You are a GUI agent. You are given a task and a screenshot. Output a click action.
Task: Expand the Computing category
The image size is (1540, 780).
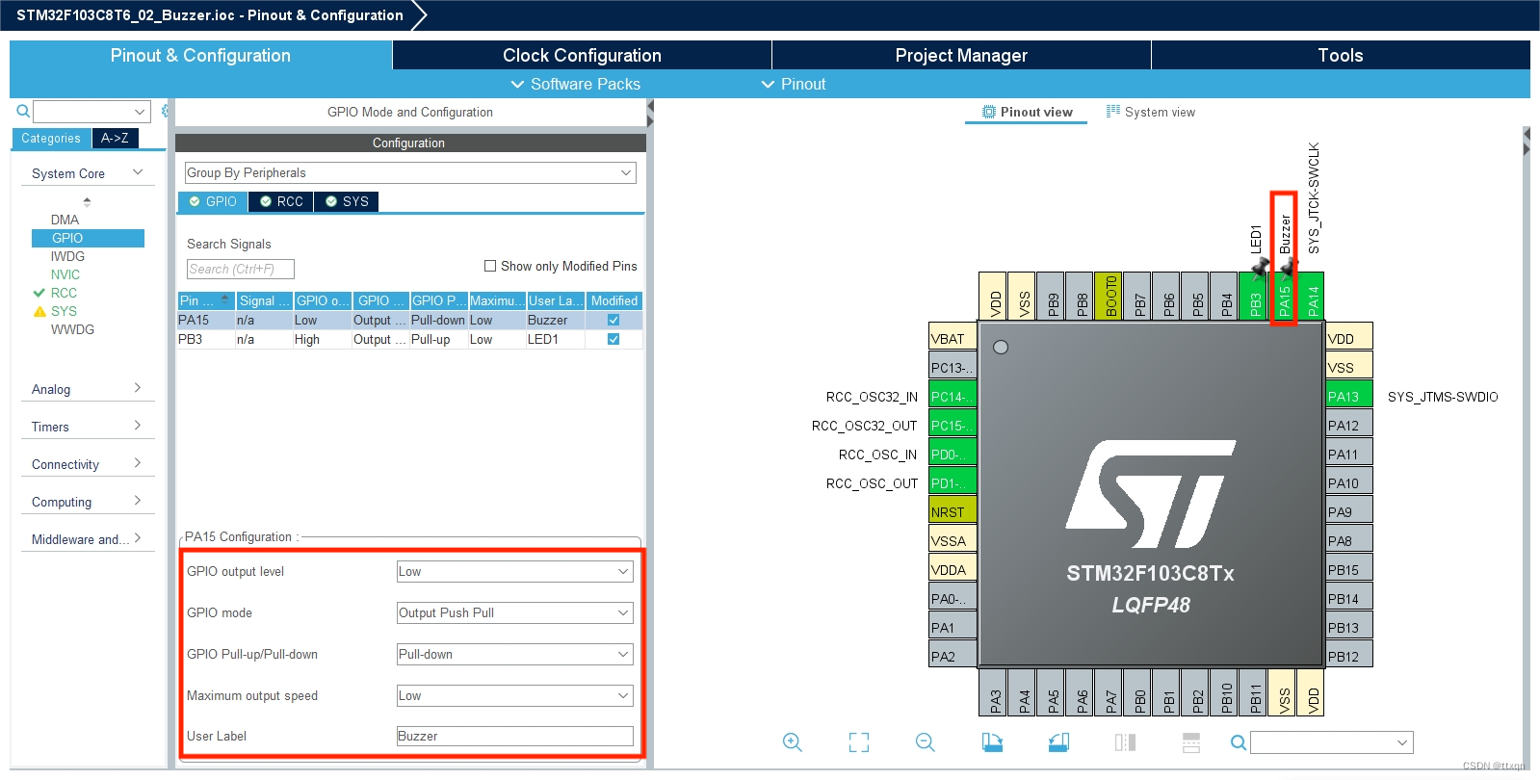pos(87,502)
